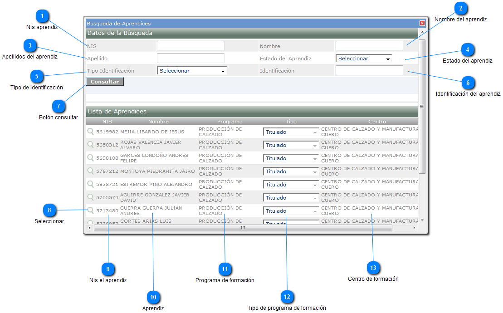The height and width of the screenshot is (313, 503).
Task: Click name ROJAS VALENCIA JAVIER ALVARO
Action: click(x=151, y=145)
